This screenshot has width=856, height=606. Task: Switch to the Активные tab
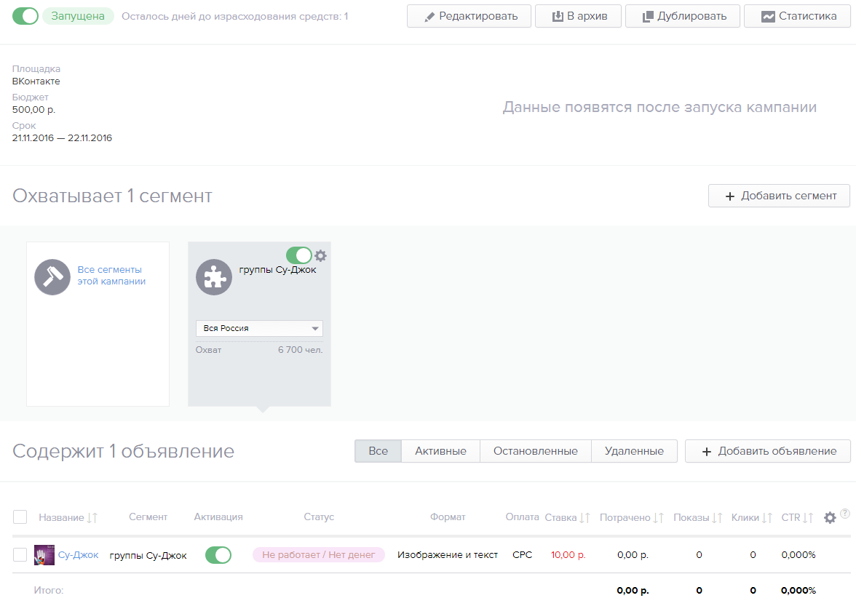(440, 451)
